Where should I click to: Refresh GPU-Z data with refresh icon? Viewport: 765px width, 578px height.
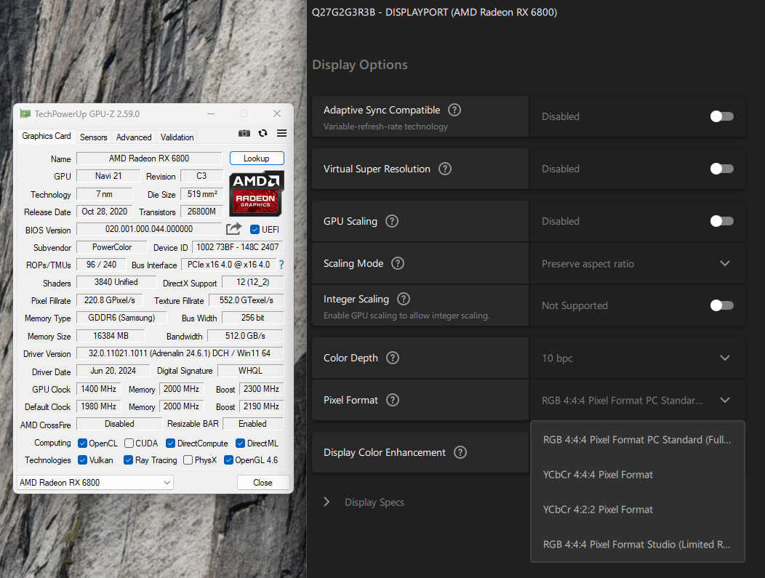point(263,133)
